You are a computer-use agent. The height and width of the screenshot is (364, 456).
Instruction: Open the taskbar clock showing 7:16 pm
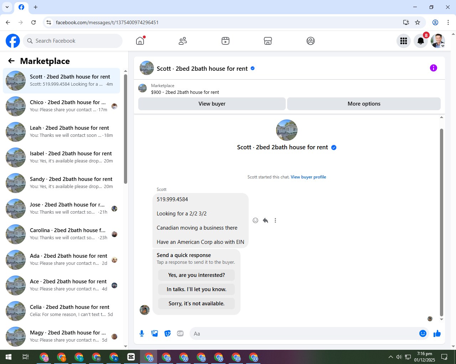pos(425,357)
